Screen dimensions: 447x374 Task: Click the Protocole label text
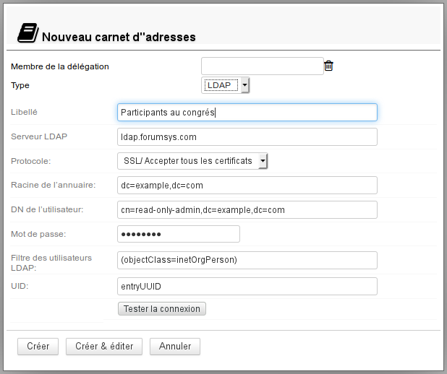tap(31, 161)
